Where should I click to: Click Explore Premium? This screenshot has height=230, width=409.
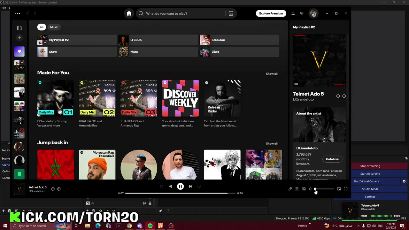coord(271,13)
